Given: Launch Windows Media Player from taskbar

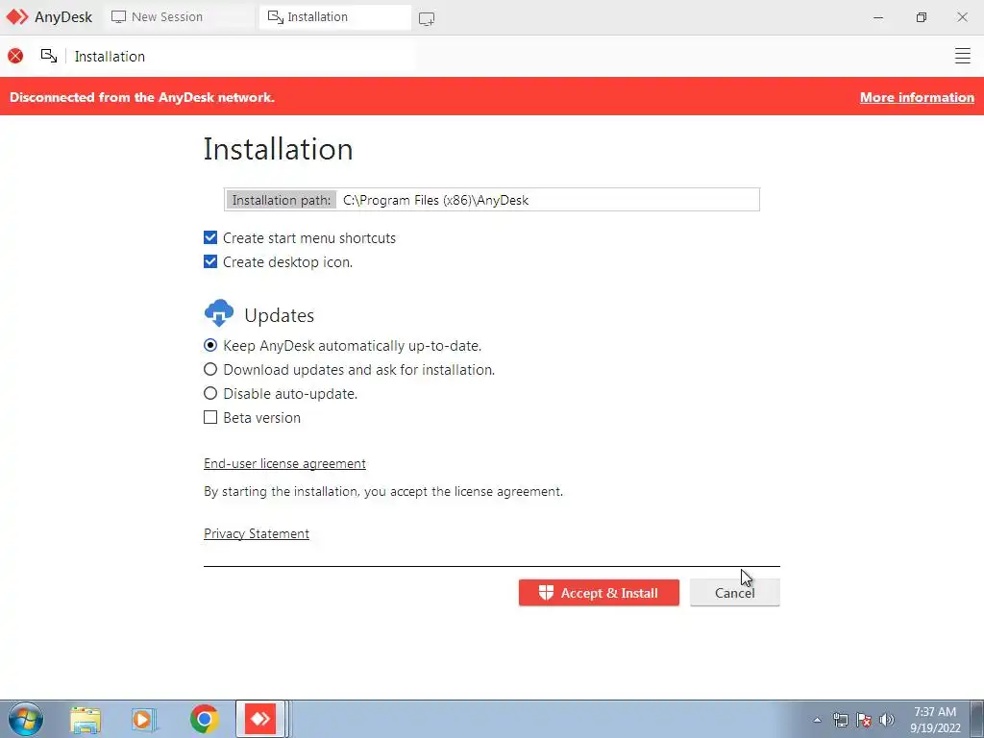Looking at the screenshot, I should pos(144,719).
